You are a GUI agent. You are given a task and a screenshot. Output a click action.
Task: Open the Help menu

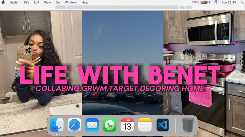(85, 2)
